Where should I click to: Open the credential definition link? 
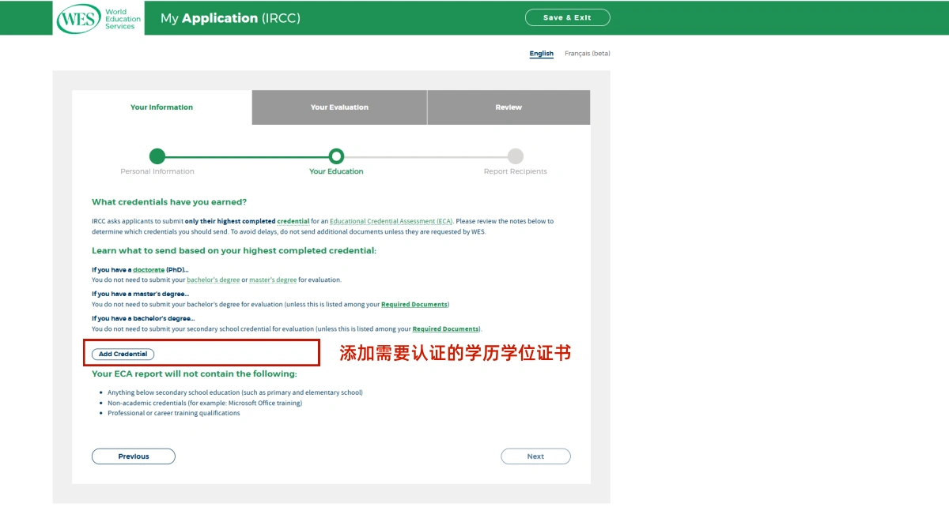[x=293, y=222]
